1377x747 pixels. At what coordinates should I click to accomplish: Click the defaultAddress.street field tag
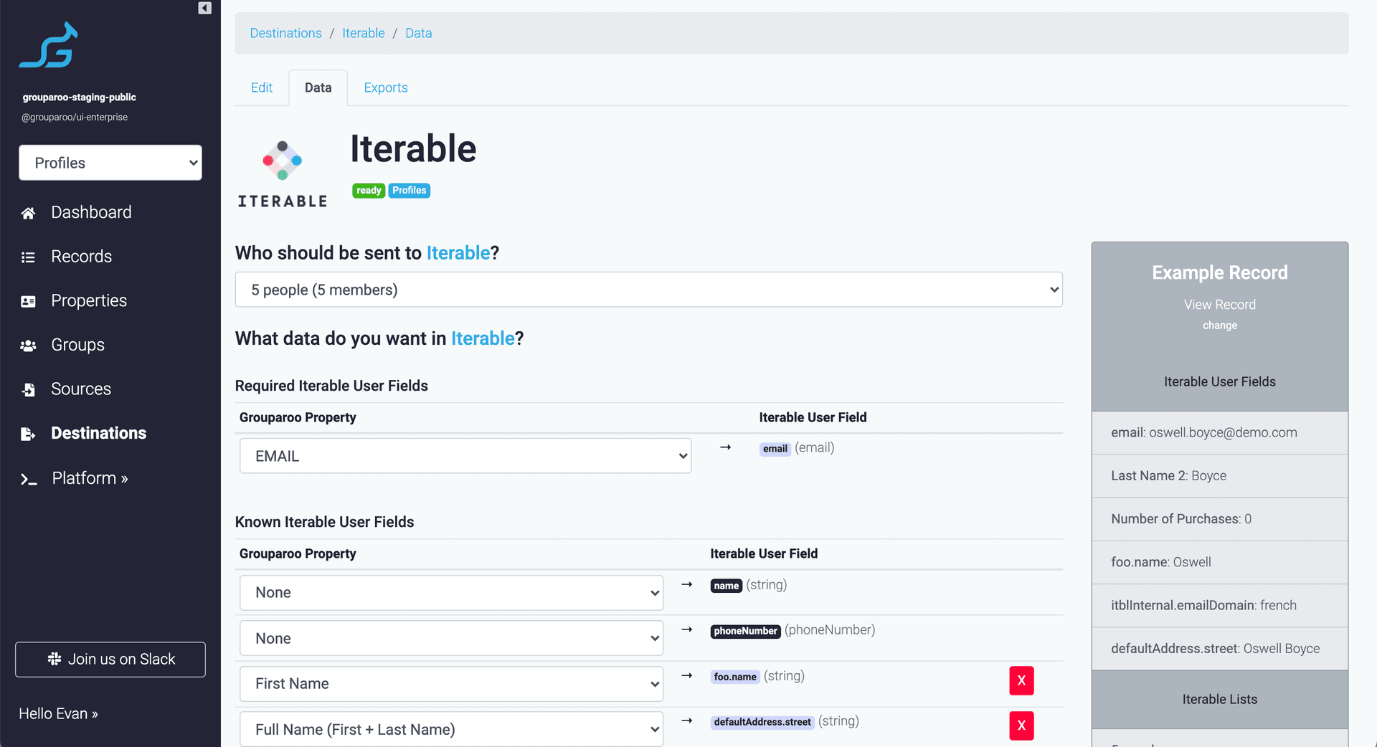(x=762, y=722)
